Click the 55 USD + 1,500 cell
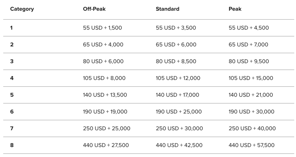The height and width of the screenshot is (157, 296). pyautogui.click(x=102, y=28)
